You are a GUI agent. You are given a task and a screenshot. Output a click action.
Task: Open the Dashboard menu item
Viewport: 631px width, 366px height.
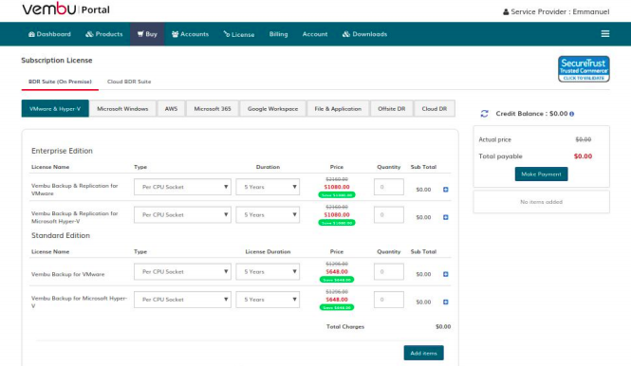[x=49, y=34]
